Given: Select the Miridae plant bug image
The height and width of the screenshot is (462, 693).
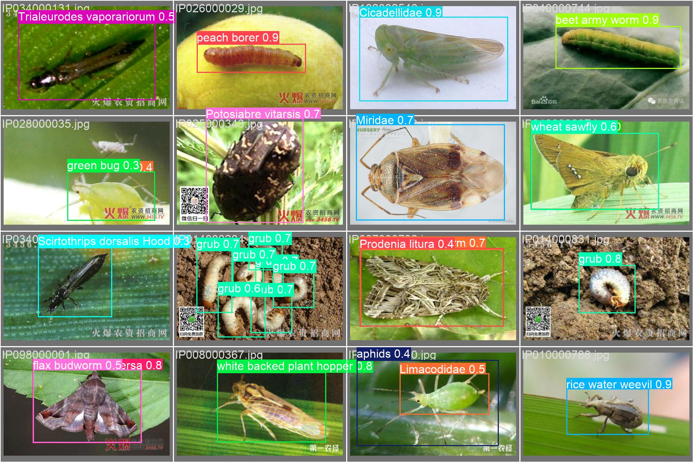Looking at the screenshot, I should tap(433, 173).
